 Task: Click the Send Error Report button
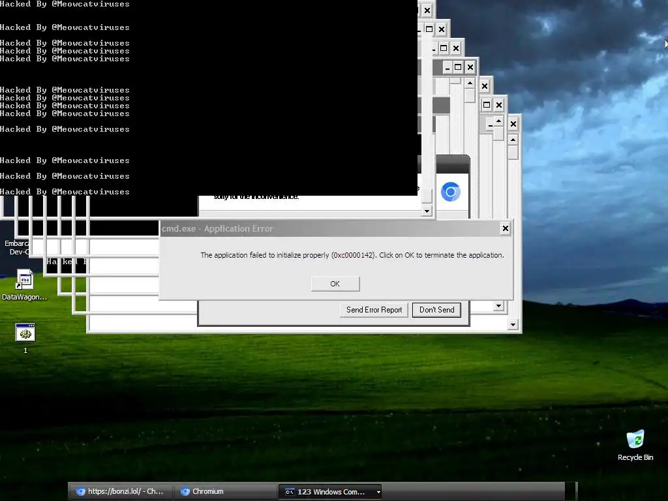(374, 310)
